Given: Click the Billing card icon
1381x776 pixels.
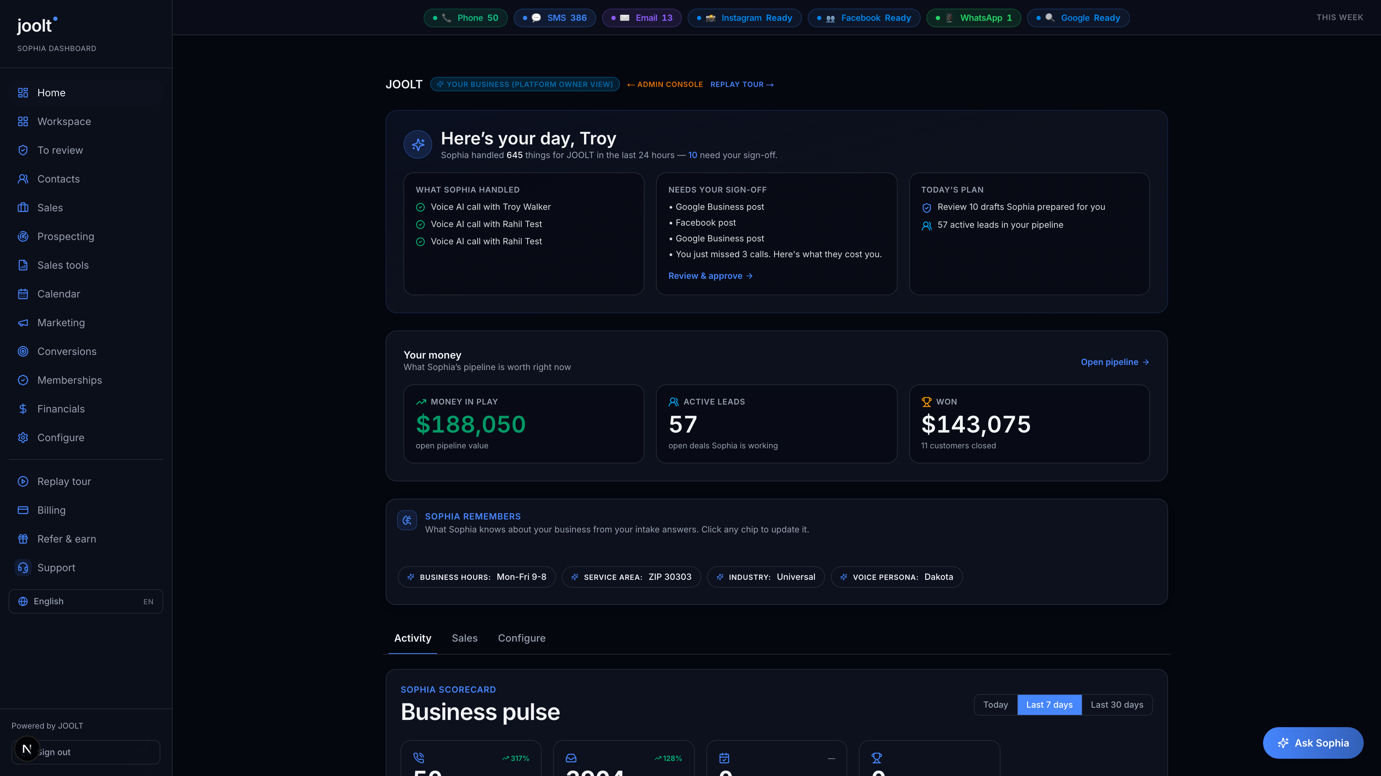Looking at the screenshot, I should click(x=23, y=511).
